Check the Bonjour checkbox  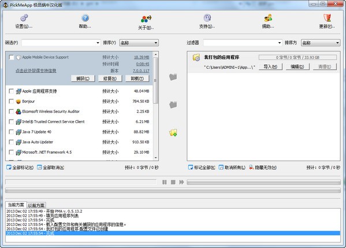pyautogui.click(x=11, y=101)
